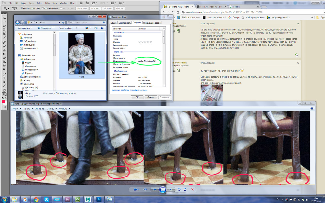This screenshot has width=325, height=203.
Task: Select the Lasso tool
Action: pyautogui.click(x=4, y=26)
